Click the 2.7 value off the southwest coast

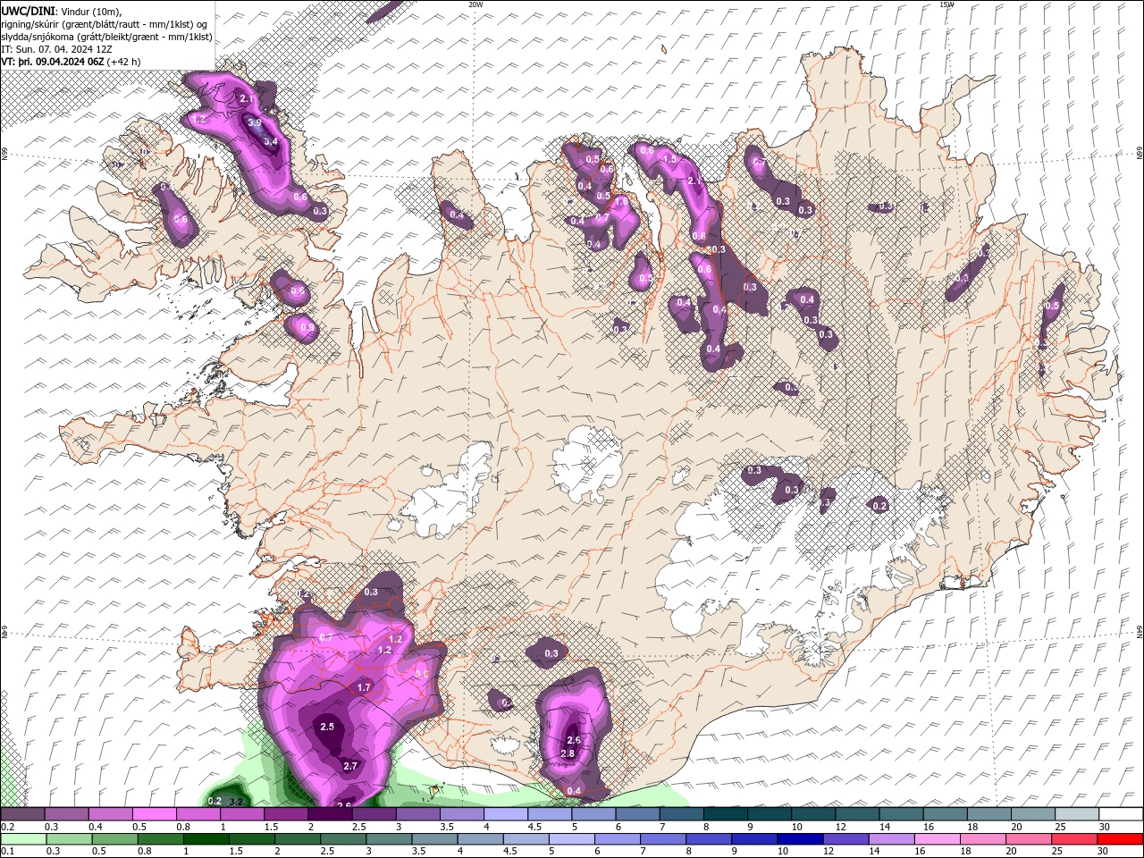[x=350, y=766]
